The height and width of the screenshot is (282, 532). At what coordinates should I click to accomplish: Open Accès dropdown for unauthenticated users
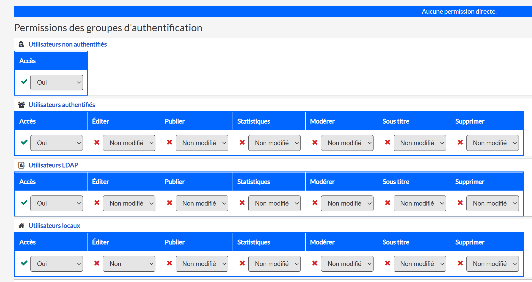point(57,82)
